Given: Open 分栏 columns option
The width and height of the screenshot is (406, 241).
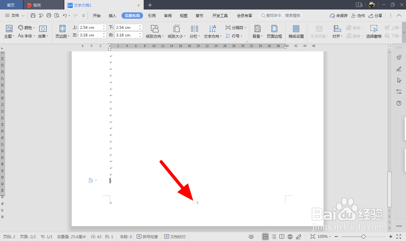Looking at the screenshot, I should pyautogui.click(x=194, y=32).
